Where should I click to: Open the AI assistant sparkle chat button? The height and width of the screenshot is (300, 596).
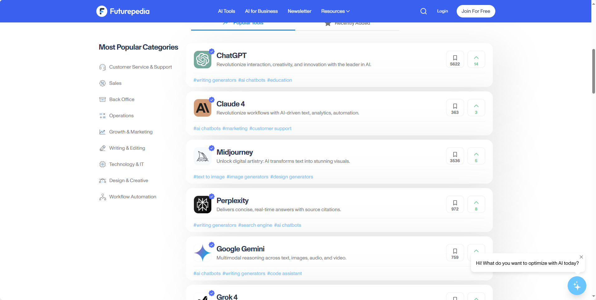pos(577,286)
